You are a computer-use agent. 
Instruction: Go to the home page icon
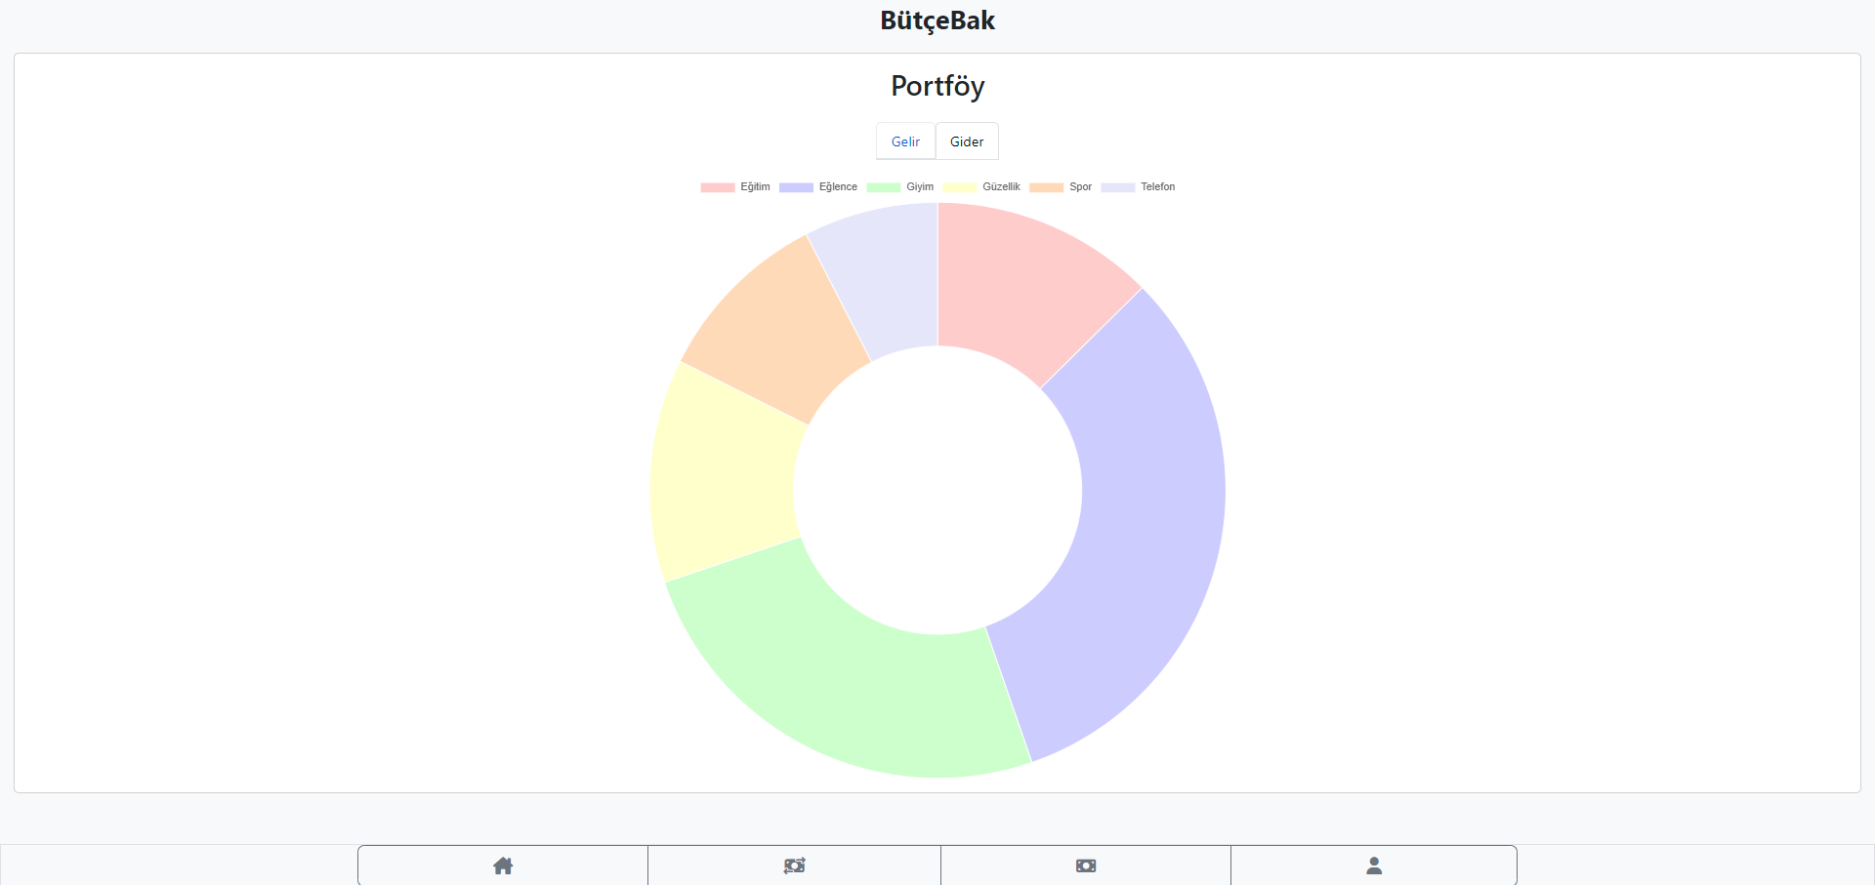(503, 865)
